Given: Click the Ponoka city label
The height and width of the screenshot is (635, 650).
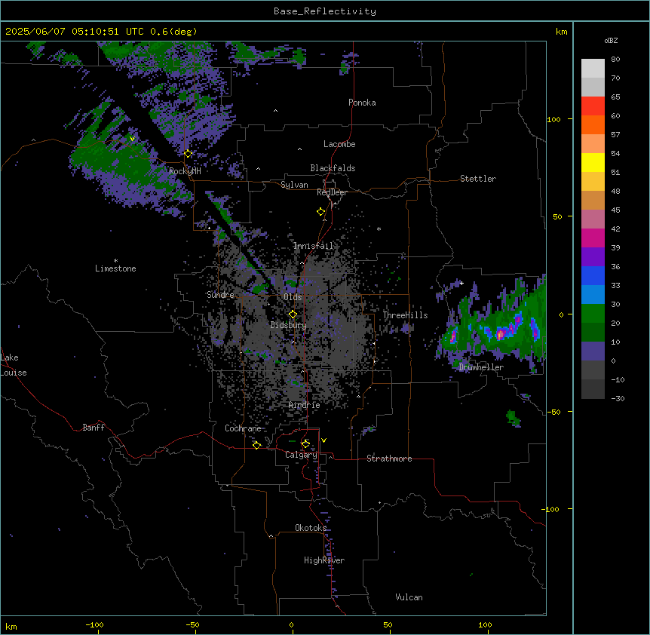Looking at the screenshot, I should (x=362, y=103).
